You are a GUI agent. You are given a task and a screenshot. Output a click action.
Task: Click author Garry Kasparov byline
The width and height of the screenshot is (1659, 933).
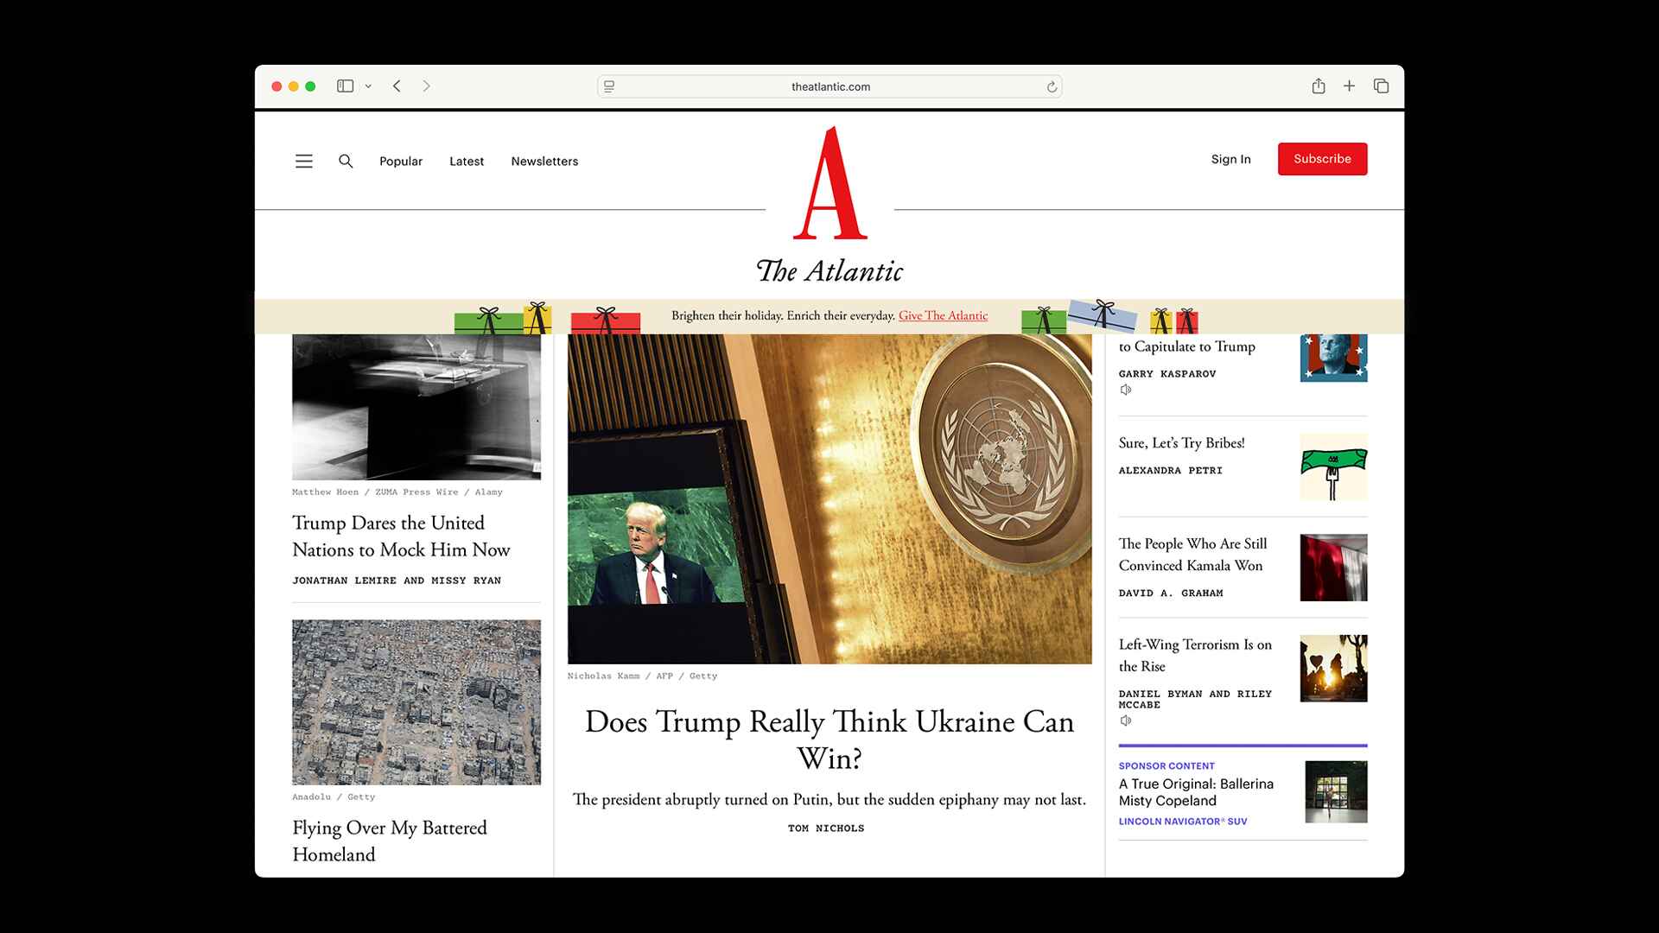coord(1167,374)
